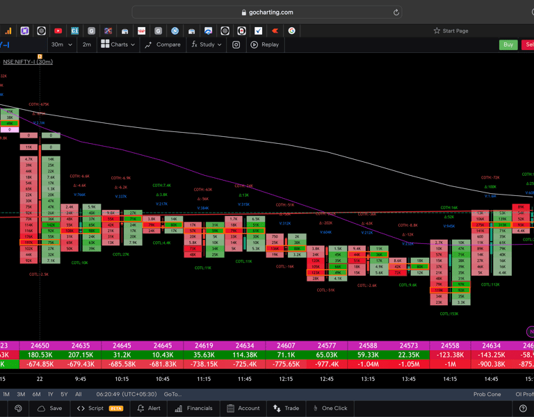
Task: Click the highlighted 197K footprint cell
Action: click(x=29, y=243)
